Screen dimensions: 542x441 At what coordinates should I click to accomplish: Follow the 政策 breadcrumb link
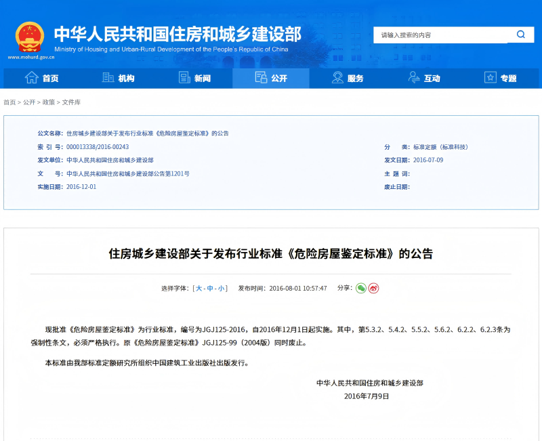[49, 102]
